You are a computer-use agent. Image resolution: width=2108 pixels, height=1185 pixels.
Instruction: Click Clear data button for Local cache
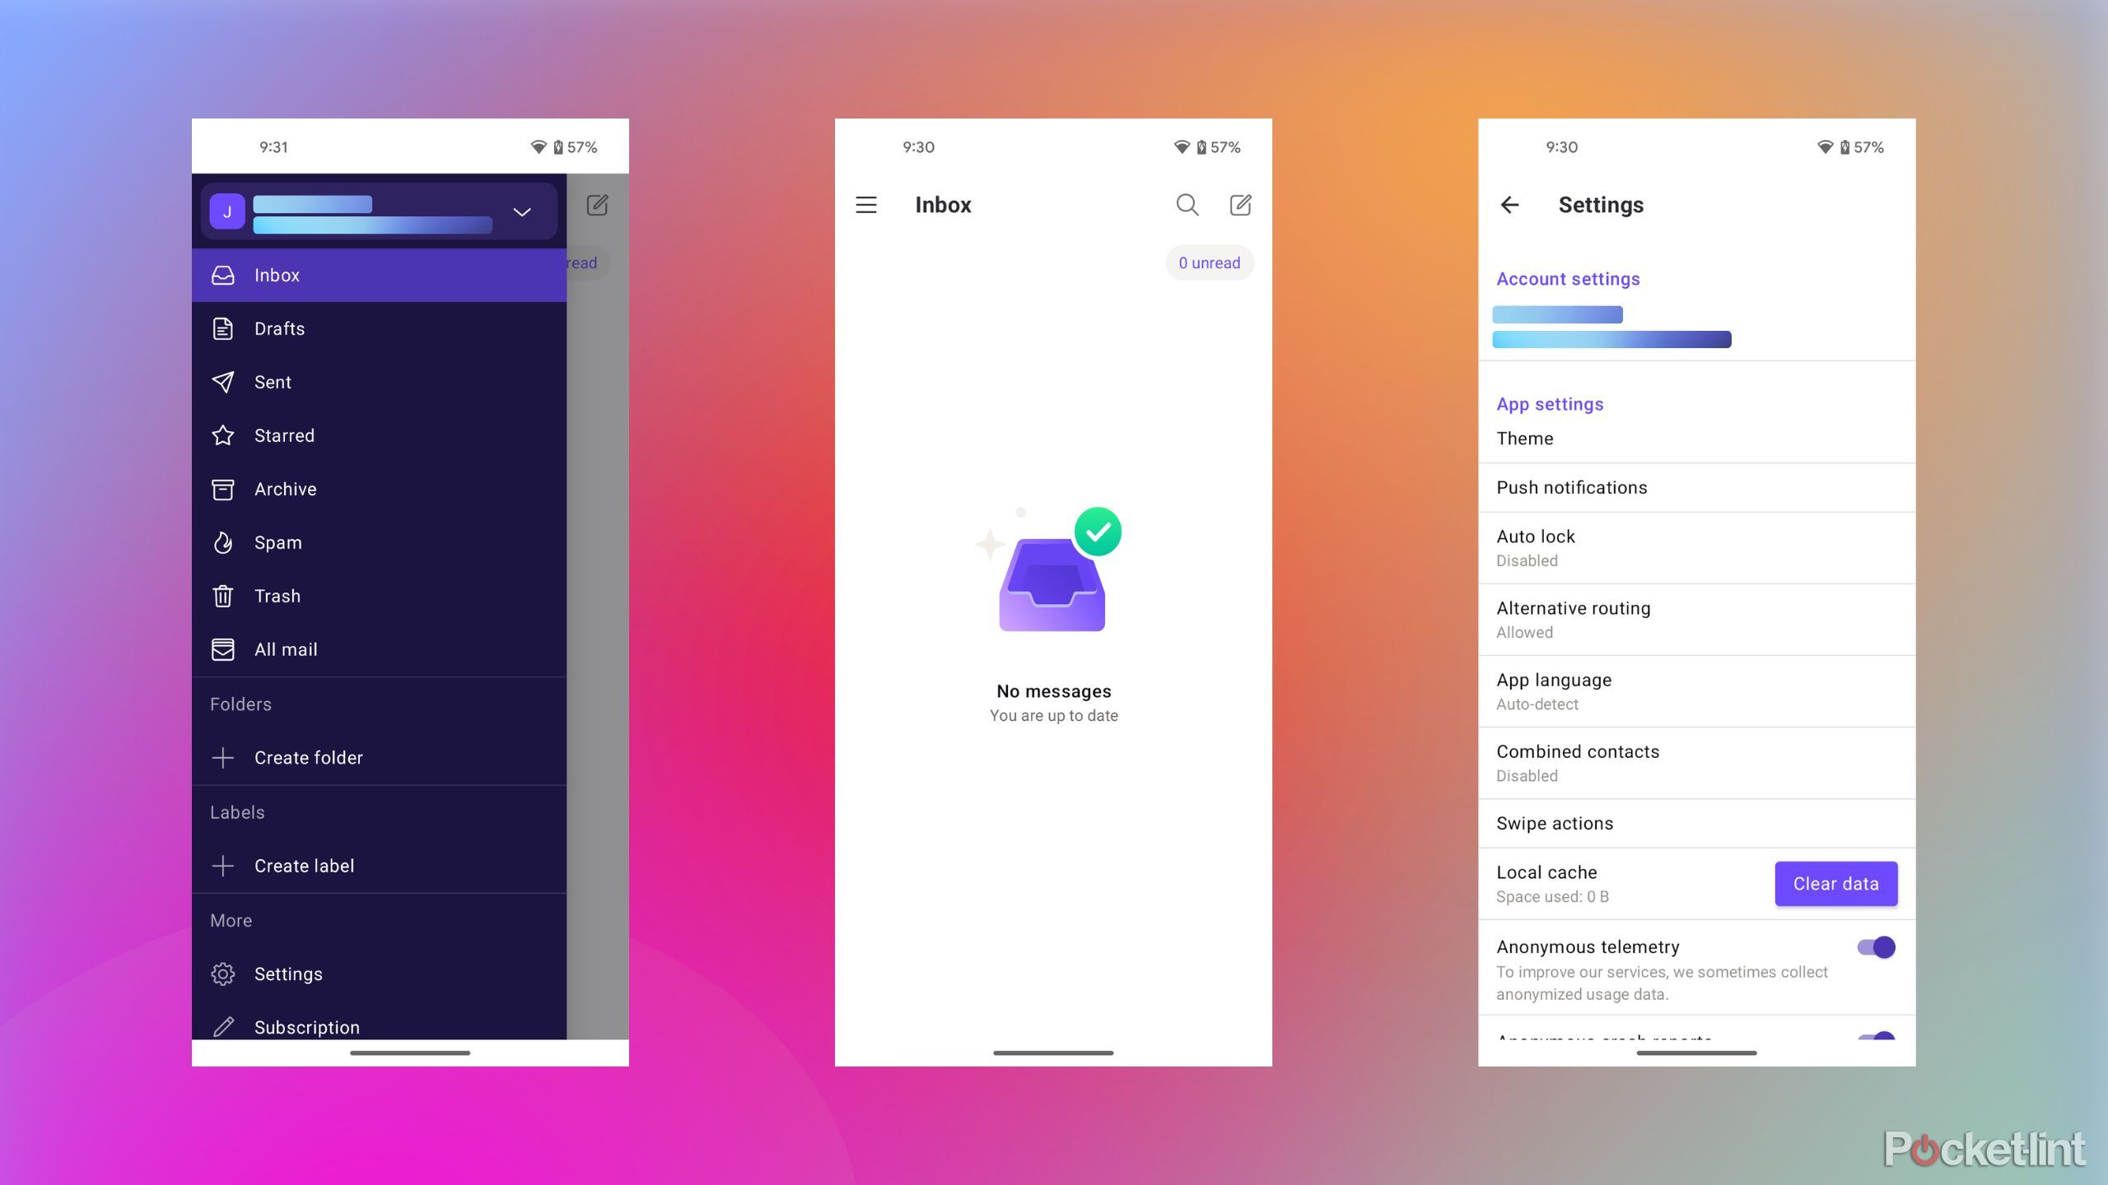[x=1835, y=883]
